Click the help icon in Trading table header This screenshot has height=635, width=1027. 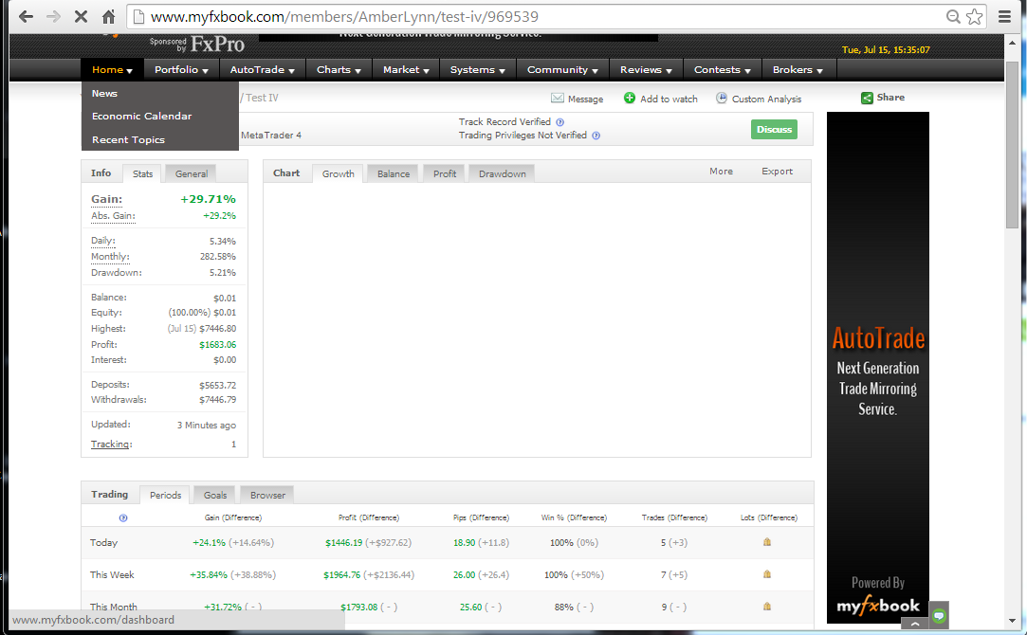[123, 517]
